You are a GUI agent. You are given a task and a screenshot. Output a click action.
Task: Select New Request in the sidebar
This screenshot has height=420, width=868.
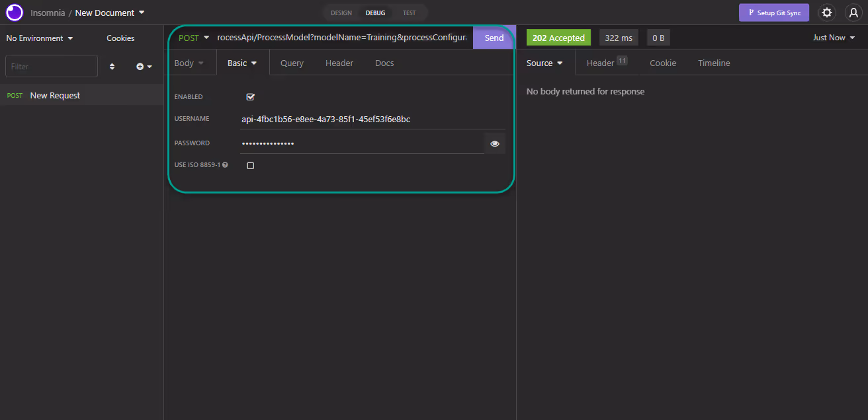coord(55,96)
